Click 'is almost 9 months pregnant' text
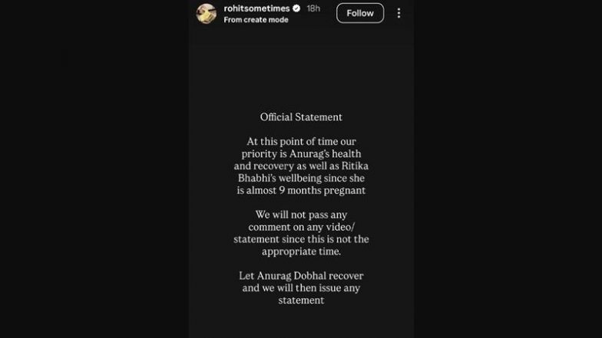Viewport: 602px width, 338px height. 301,190
